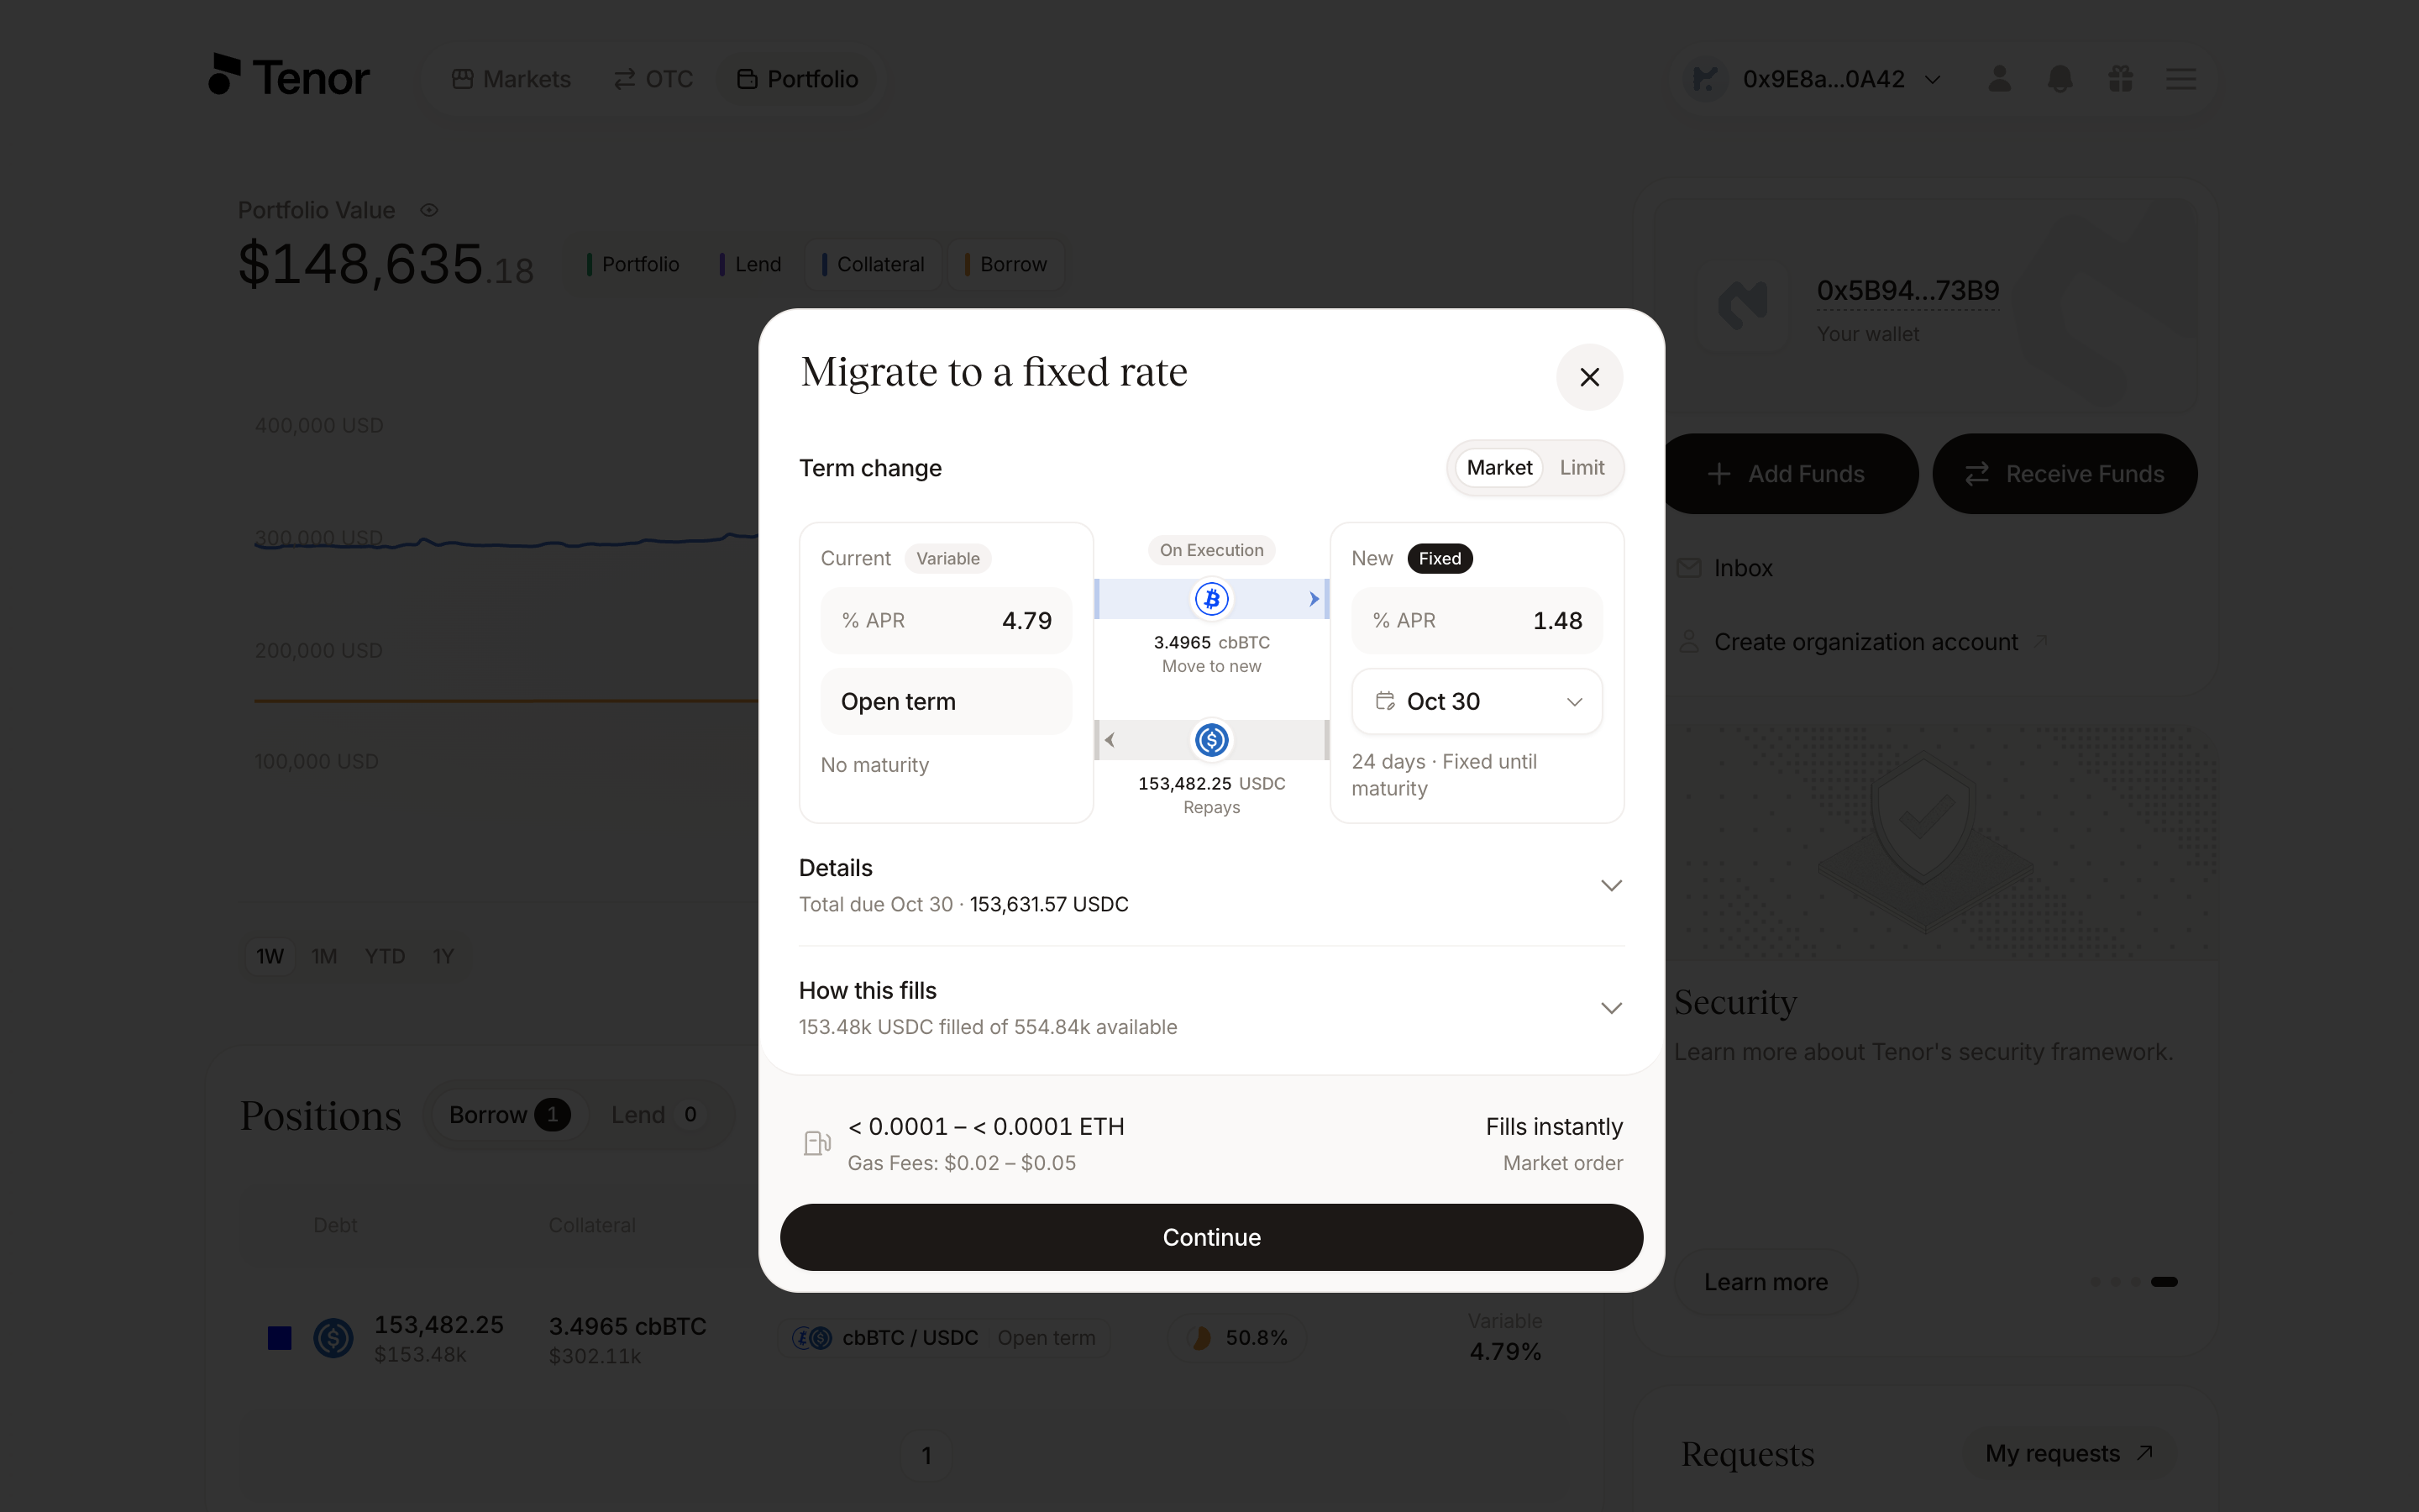Open the Markets tab

tap(511, 79)
